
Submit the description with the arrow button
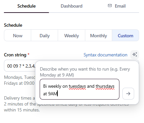click(x=128, y=94)
